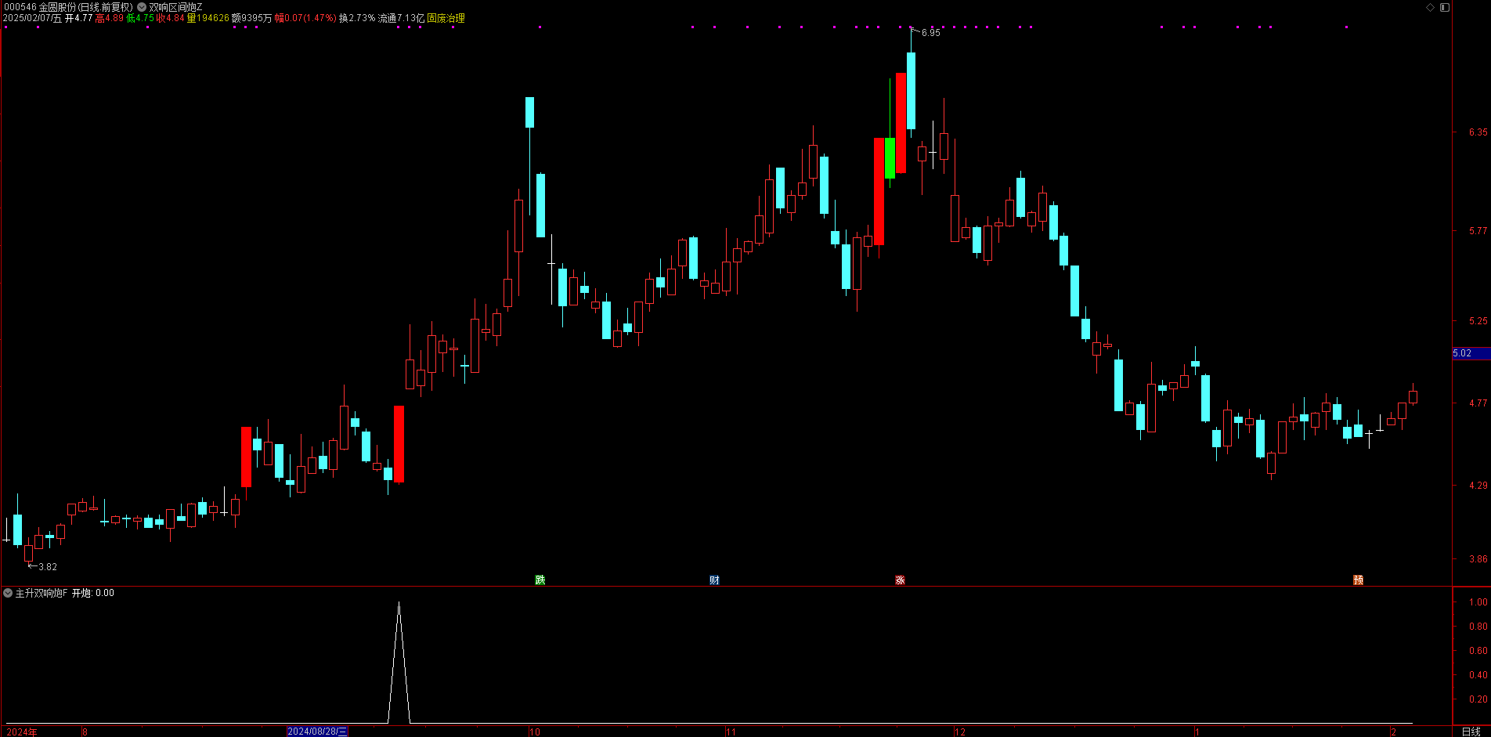This screenshot has width=1491, height=737.
Task: Click the 换2.73% turnover value
Action: point(357,18)
